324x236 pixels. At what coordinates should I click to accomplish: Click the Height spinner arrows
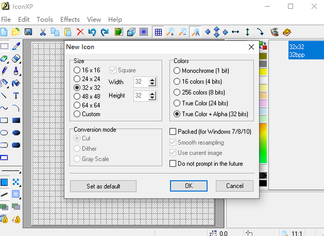153,96
